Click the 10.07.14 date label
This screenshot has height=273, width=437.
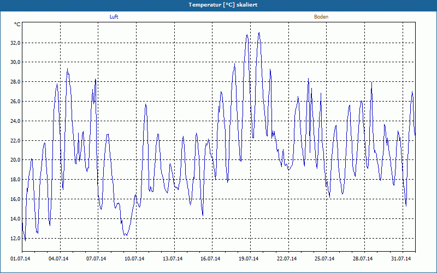[x=134, y=259]
